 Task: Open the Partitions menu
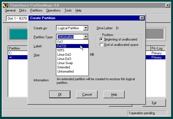(x=36, y=10)
